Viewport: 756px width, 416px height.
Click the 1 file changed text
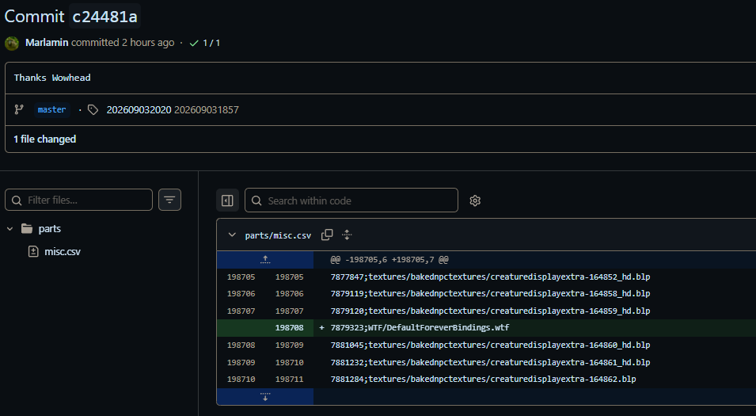[45, 139]
